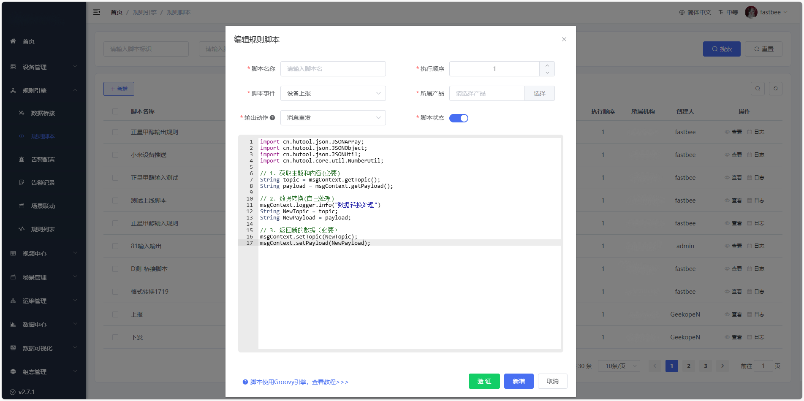This screenshot has height=401, width=804.
Task: Open the 10条/页 page size selector
Action: point(619,366)
